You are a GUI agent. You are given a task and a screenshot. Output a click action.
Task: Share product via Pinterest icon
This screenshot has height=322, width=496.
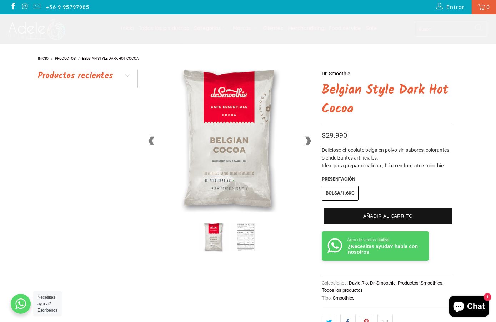coord(366,318)
